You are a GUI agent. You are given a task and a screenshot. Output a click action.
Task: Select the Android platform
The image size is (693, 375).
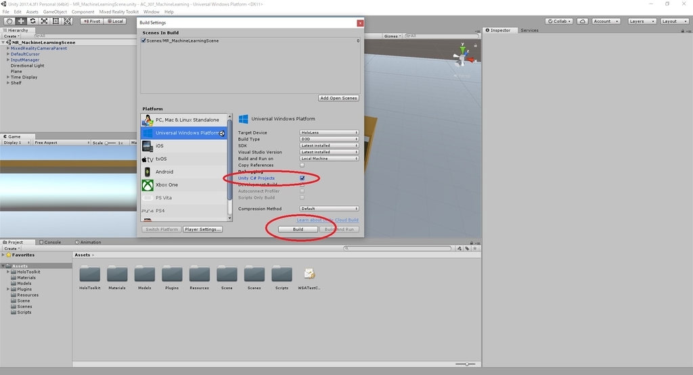coord(184,172)
